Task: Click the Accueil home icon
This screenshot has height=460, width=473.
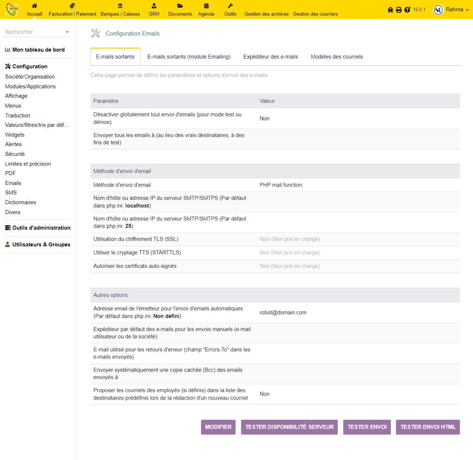Action: point(34,6)
